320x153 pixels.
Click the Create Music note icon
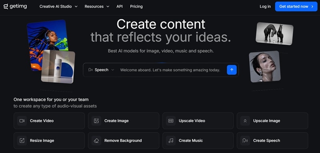coord(171,141)
